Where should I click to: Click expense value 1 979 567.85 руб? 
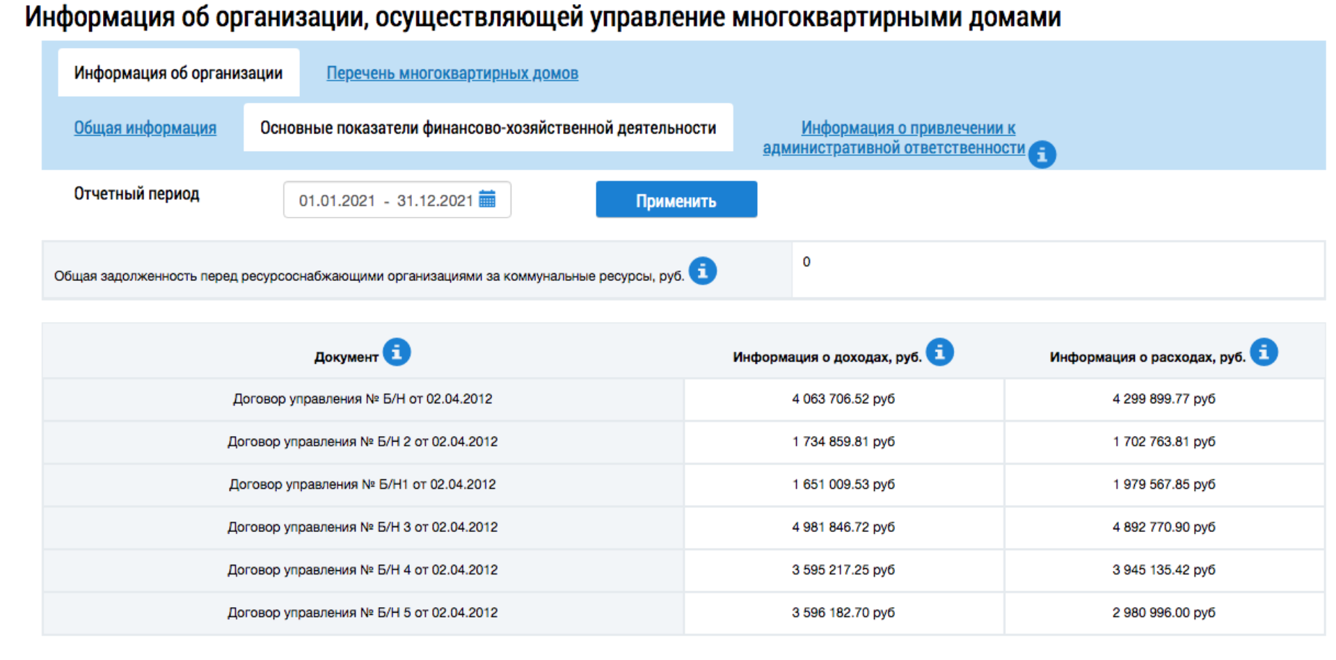point(1164,485)
